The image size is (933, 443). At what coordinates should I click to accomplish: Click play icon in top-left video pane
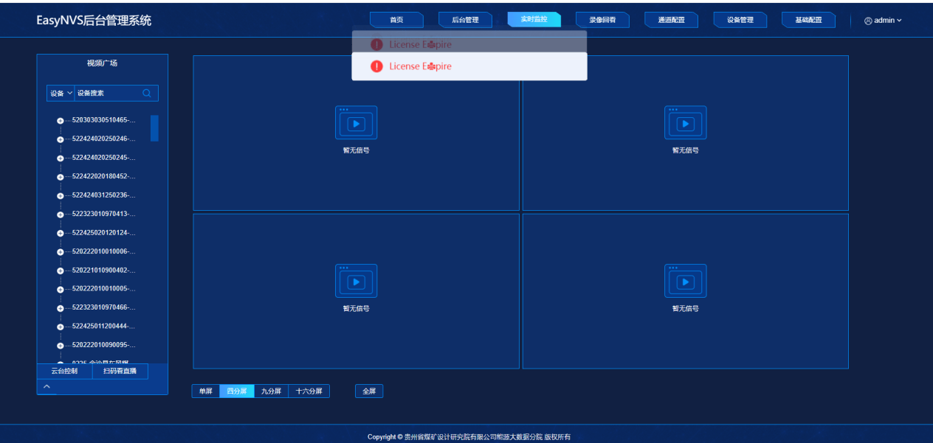(357, 124)
